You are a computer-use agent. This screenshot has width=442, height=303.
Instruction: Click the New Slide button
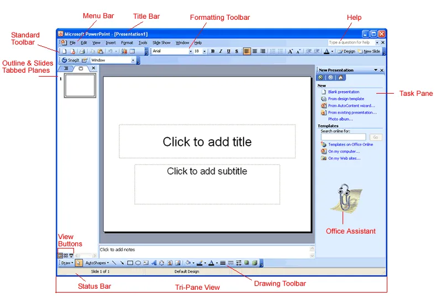[369, 51]
